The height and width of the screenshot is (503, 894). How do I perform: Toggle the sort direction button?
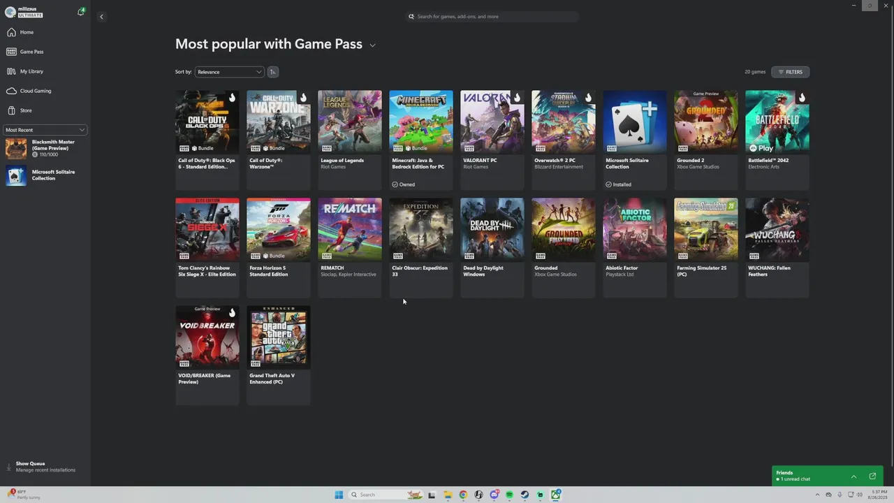[x=273, y=72]
